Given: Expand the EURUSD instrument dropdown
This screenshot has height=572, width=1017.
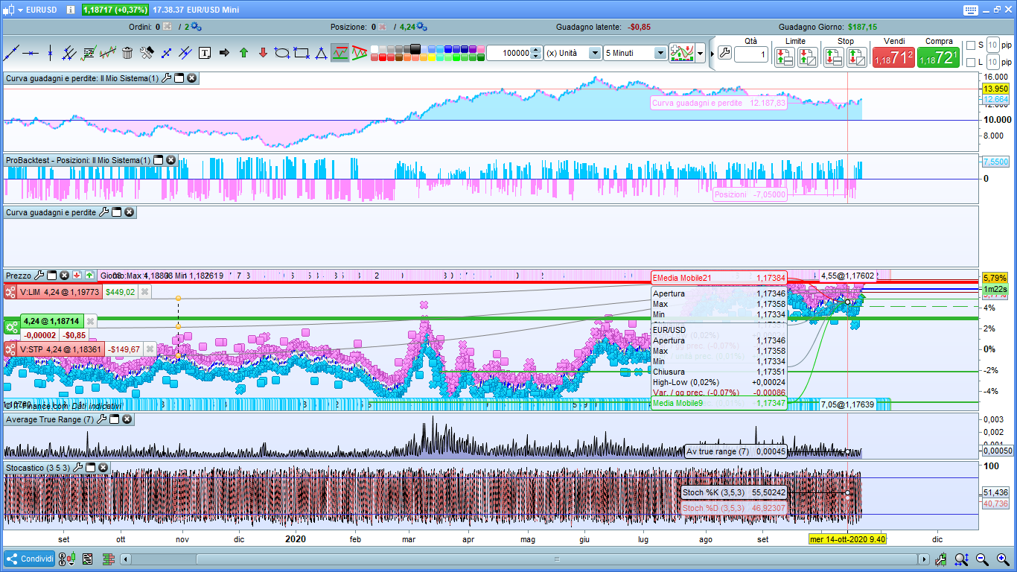Looking at the screenshot, I should point(19,10).
